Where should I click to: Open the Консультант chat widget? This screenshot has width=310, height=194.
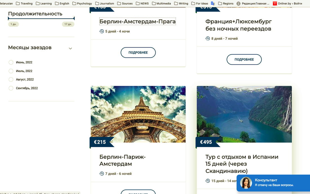tap(273, 183)
